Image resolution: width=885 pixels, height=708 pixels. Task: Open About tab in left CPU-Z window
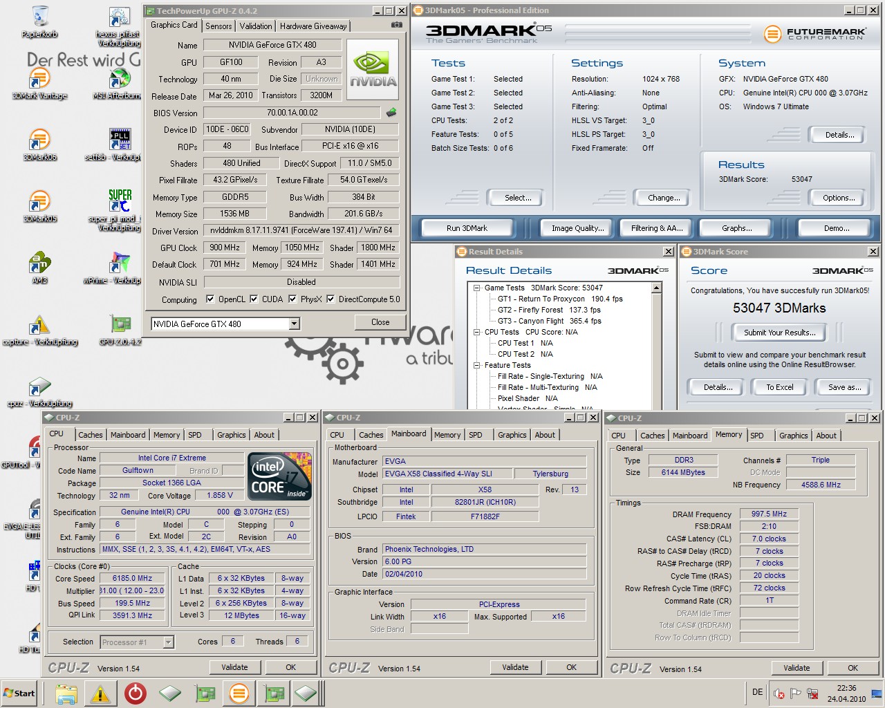click(264, 435)
